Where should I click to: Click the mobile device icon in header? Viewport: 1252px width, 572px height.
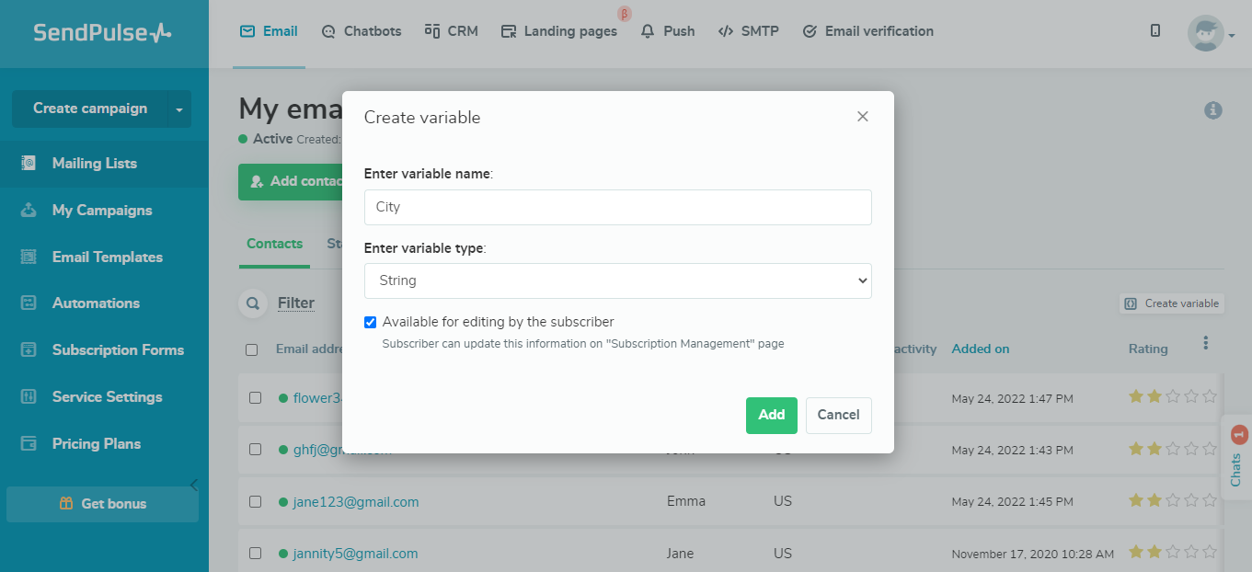click(x=1154, y=30)
